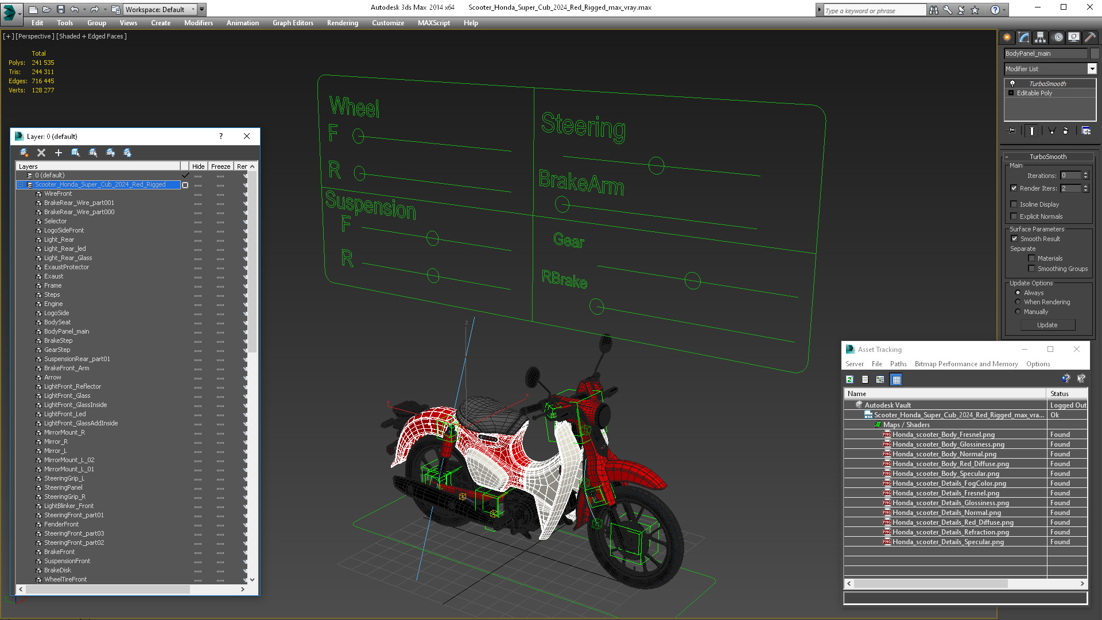Click Make Unique icon under modifier stack
This screenshot has width=1102, height=620.
(1052, 131)
